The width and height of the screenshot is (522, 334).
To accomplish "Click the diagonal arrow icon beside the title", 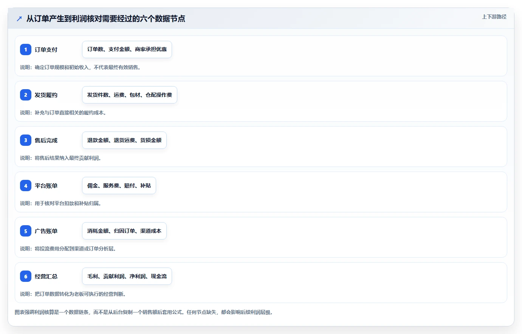I will tap(19, 19).
